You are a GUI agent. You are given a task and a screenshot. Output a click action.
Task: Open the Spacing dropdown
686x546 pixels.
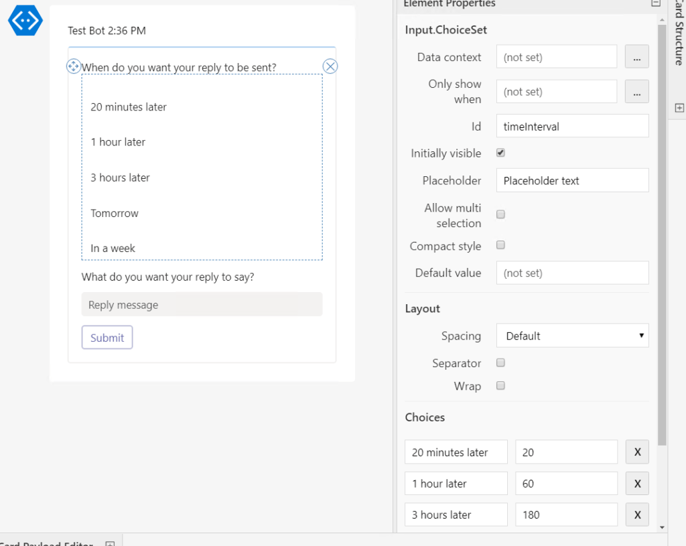(x=572, y=336)
